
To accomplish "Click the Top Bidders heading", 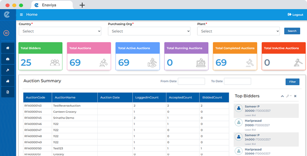I will click(x=247, y=96).
